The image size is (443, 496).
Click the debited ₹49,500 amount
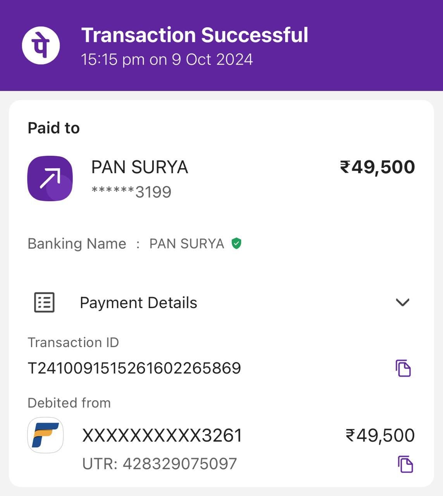coord(380,436)
